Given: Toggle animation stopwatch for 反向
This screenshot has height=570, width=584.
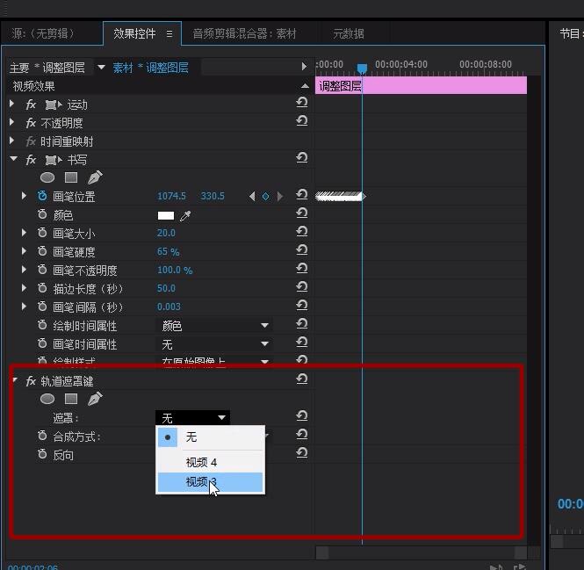Looking at the screenshot, I should click(42, 454).
